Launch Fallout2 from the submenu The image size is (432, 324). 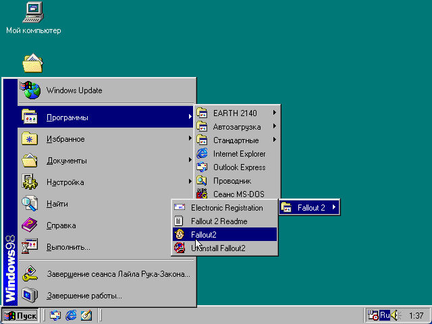(225, 234)
